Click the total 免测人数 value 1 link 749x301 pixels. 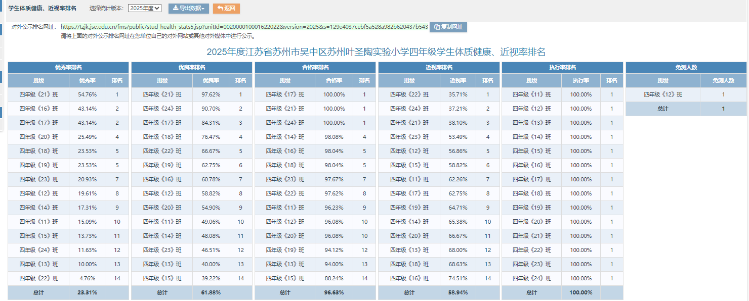(724, 109)
